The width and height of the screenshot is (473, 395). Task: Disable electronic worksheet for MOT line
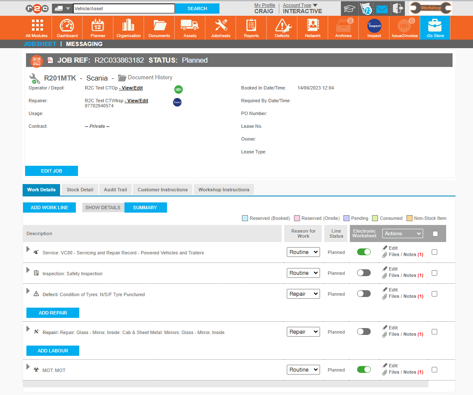pos(363,369)
